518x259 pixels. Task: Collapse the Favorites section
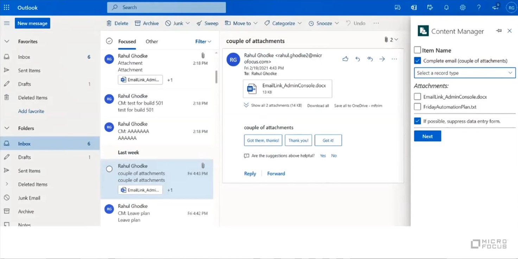(7, 42)
